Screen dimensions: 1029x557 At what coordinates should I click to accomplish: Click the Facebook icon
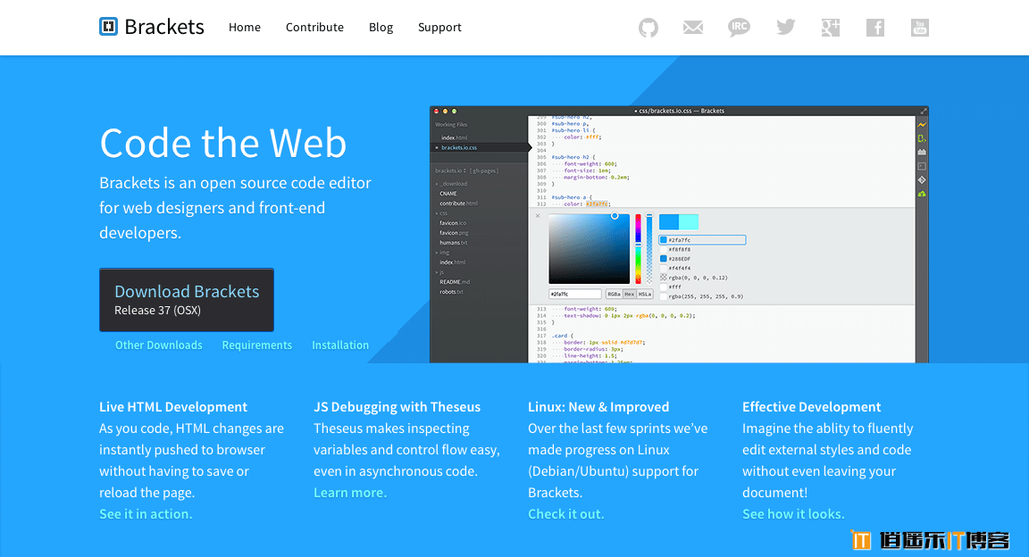[x=875, y=28]
